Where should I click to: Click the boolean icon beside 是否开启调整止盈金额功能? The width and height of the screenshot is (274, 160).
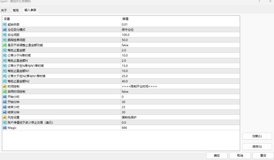click(5, 45)
